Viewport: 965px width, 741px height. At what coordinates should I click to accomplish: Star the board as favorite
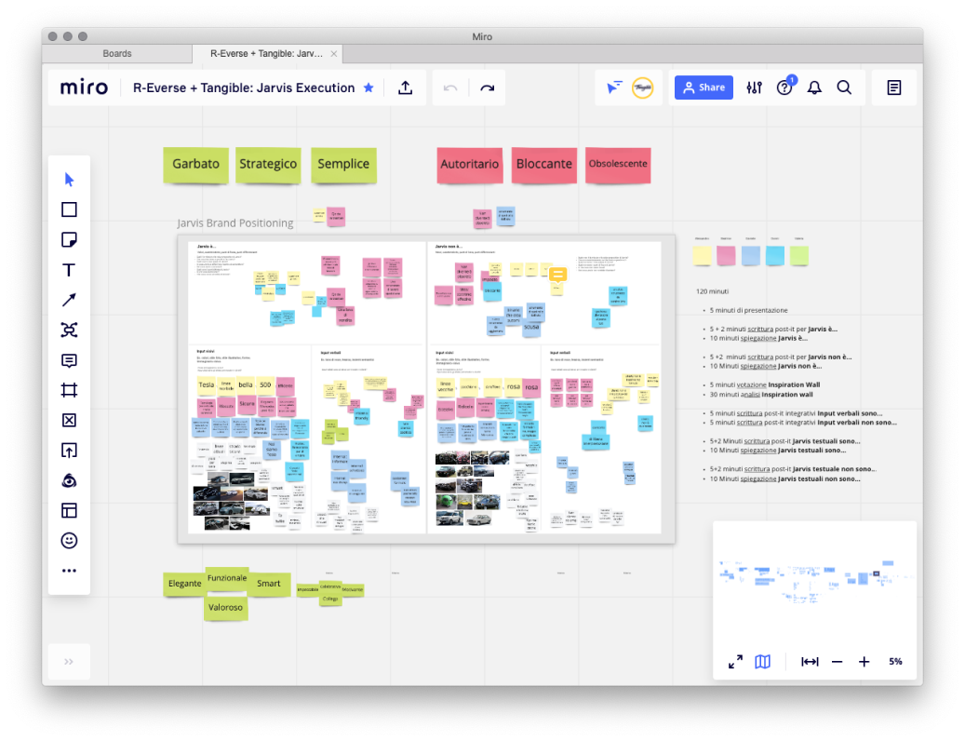[369, 88]
